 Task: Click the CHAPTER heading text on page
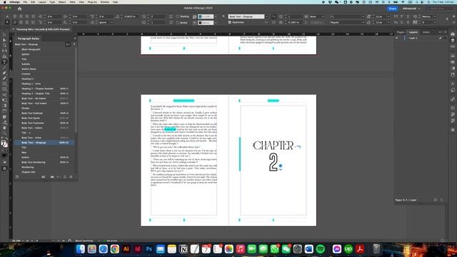coord(273,146)
